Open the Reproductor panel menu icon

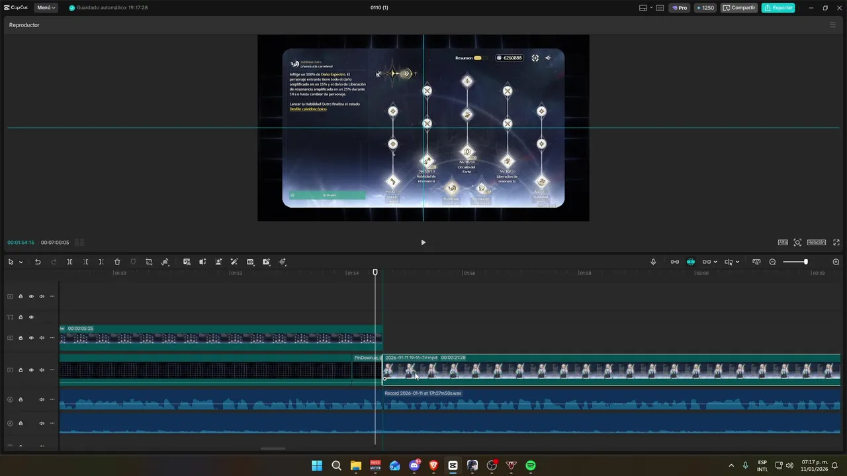[x=832, y=25]
